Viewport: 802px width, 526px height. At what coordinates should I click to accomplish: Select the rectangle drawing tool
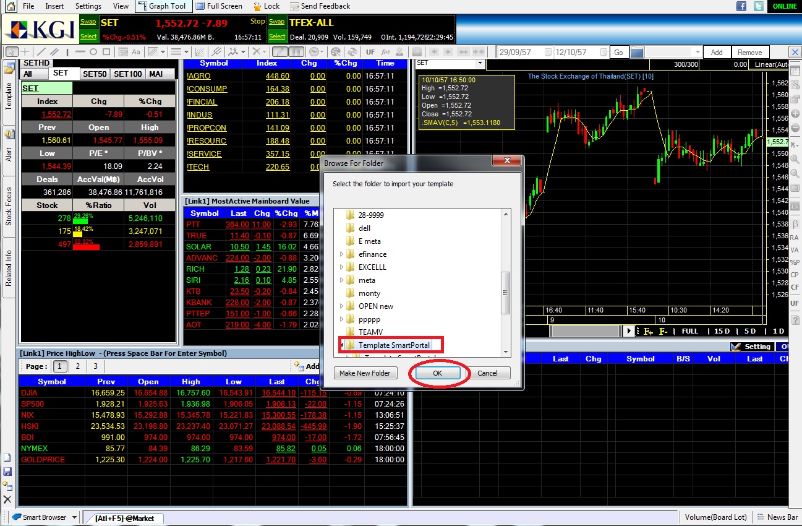106,52
